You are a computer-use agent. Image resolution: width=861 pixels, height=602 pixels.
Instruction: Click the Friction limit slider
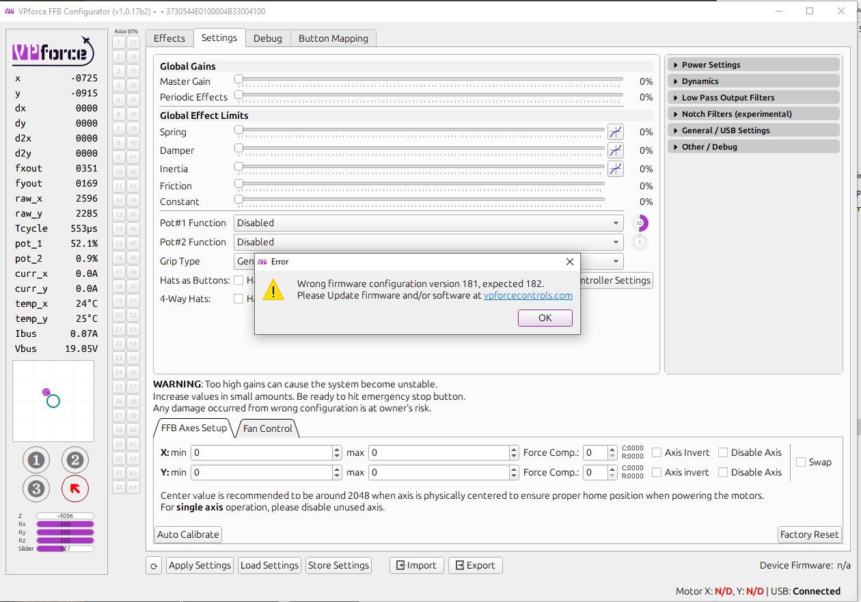pos(420,184)
